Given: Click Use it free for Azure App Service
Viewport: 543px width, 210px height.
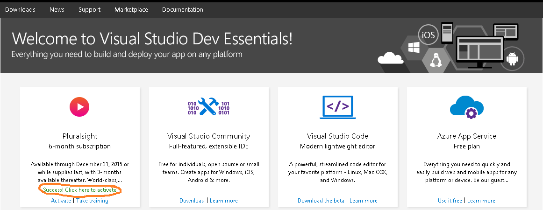Looking at the screenshot, I should 450,201.
